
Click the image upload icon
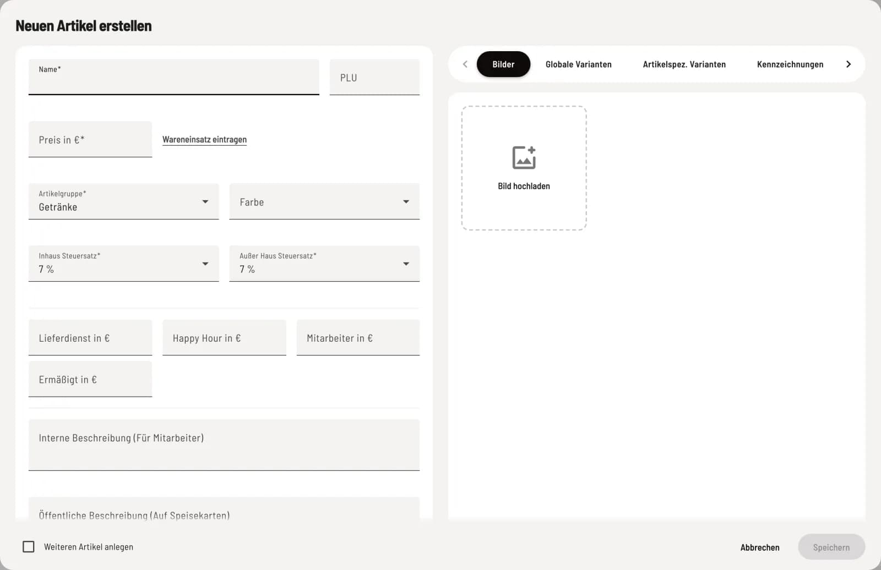click(x=524, y=158)
